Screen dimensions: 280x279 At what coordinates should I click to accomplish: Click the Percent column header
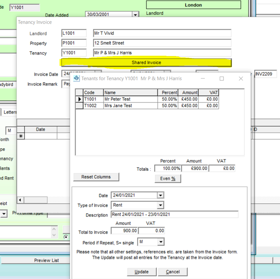[x=167, y=92]
